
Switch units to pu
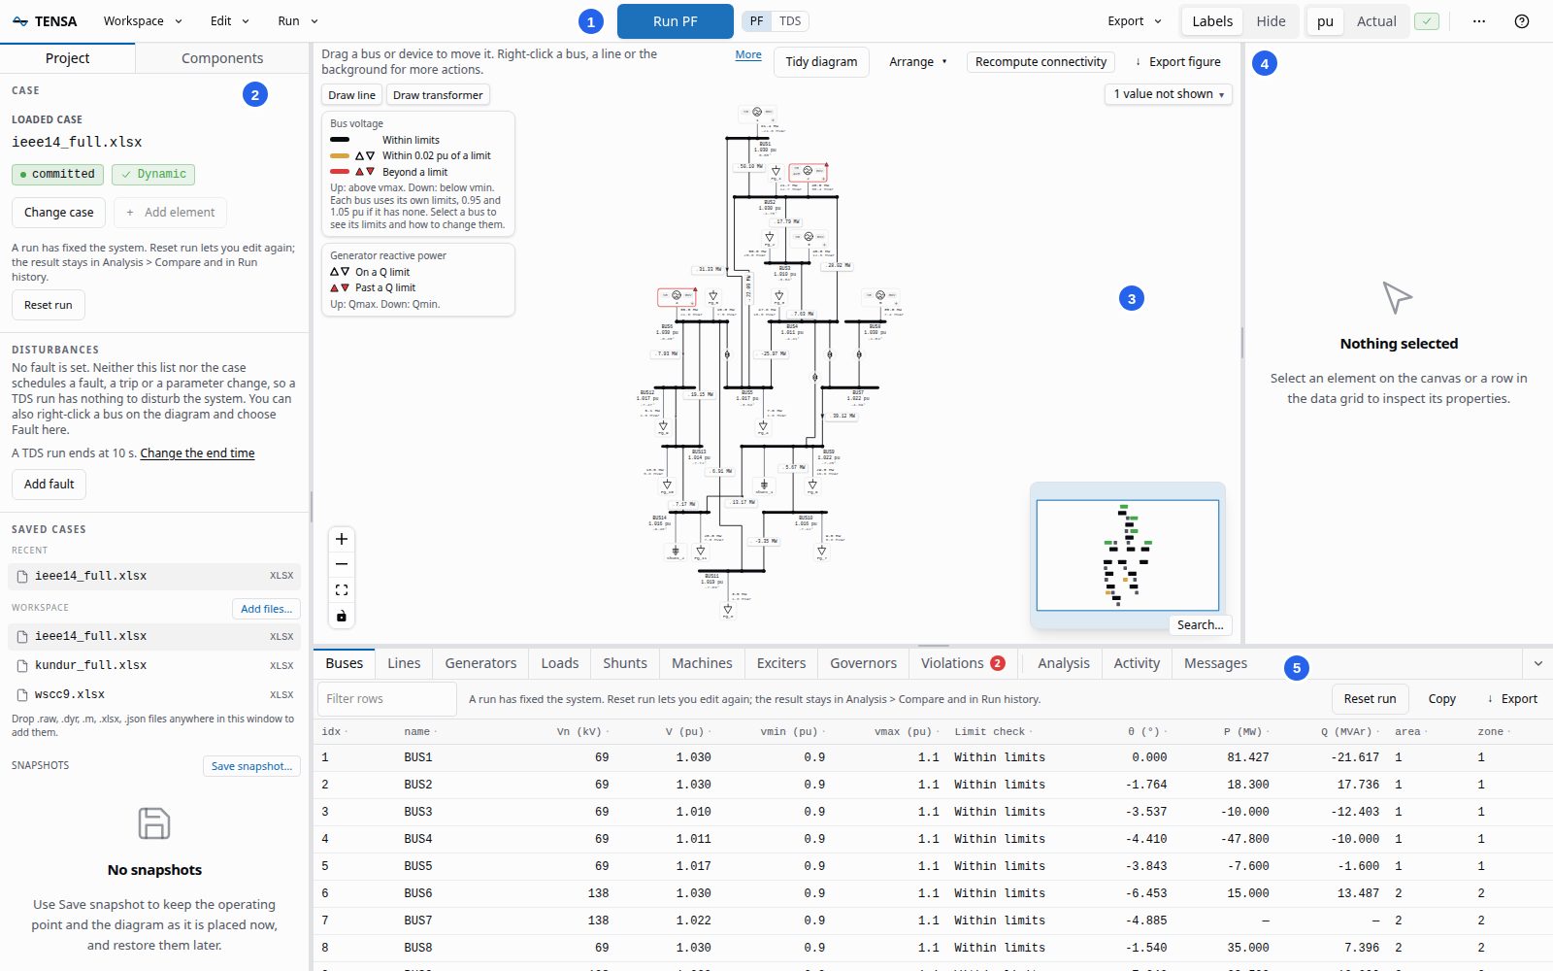[1325, 21]
